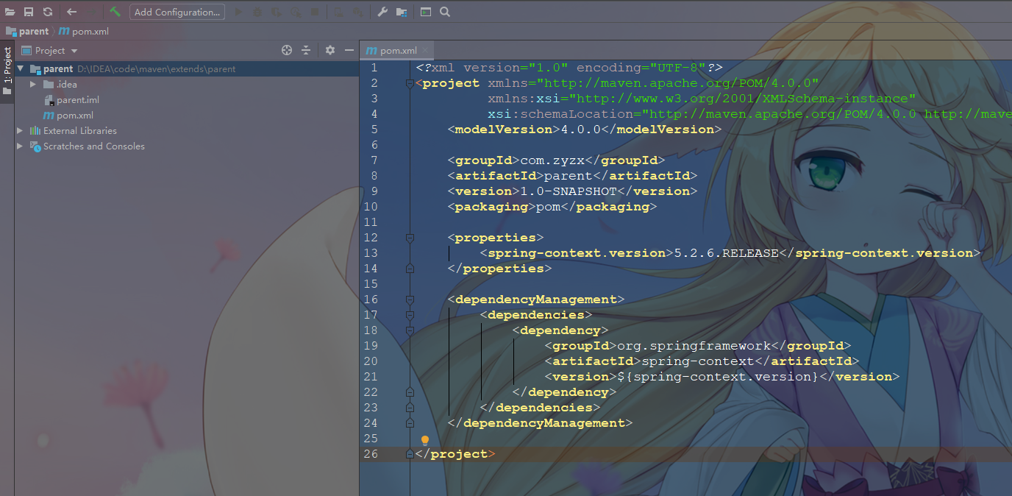Image resolution: width=1012 pixels, height=496 pixels.
Task: Close the pom.xml editor tab
Action: pos(425,51)
